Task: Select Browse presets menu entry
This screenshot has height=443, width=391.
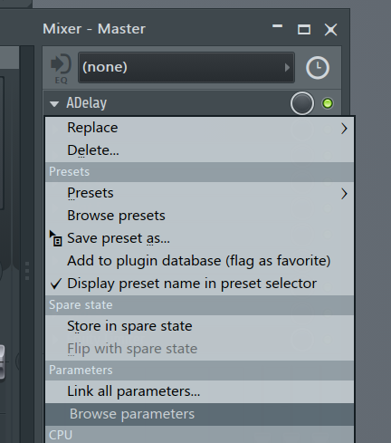Action: point(199,216)
